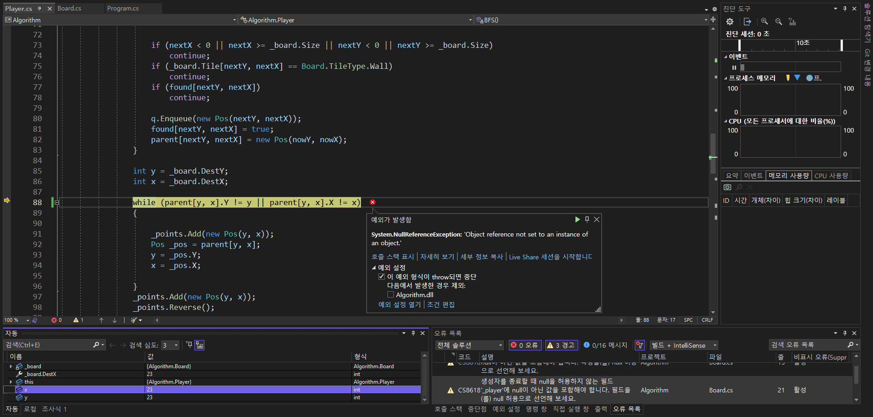Switch to the CPU usage tab
The width and height of the screenshot is (873, 417).
[831, 175]
